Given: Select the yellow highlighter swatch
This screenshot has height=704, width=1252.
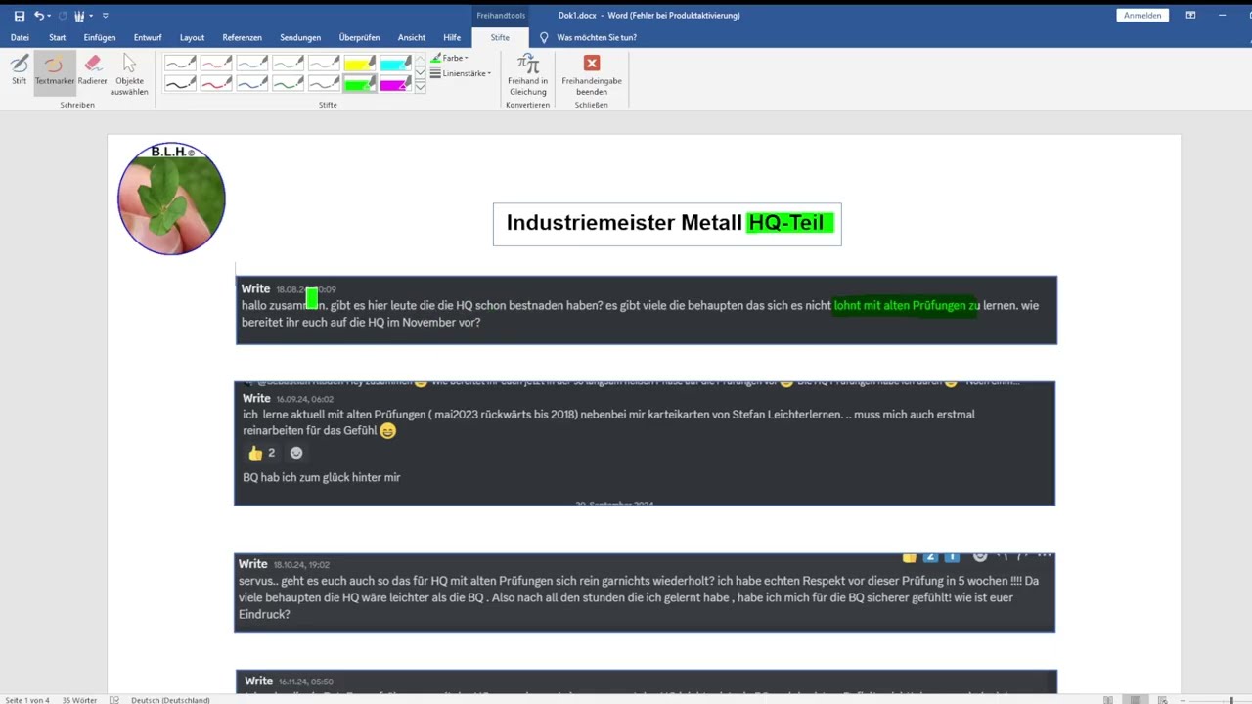Looking at the screenshot, I should pos(360,63).
